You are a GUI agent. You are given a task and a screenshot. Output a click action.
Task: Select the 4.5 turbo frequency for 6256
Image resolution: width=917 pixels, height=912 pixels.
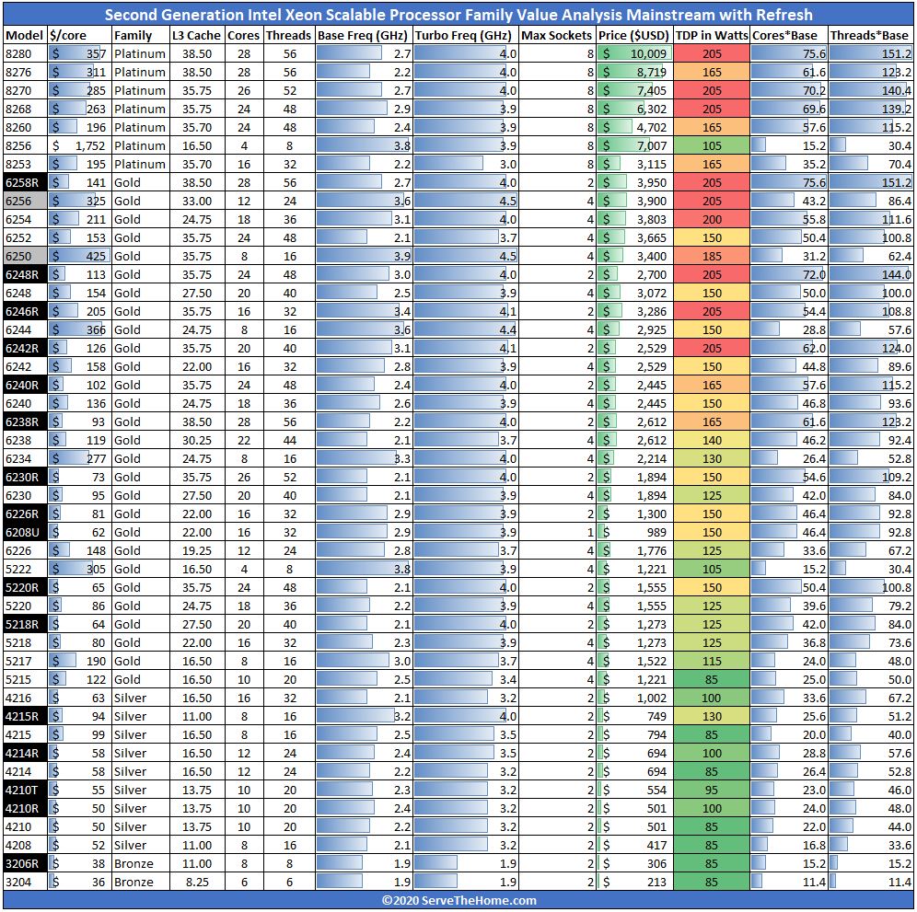[x=466, y=202]
